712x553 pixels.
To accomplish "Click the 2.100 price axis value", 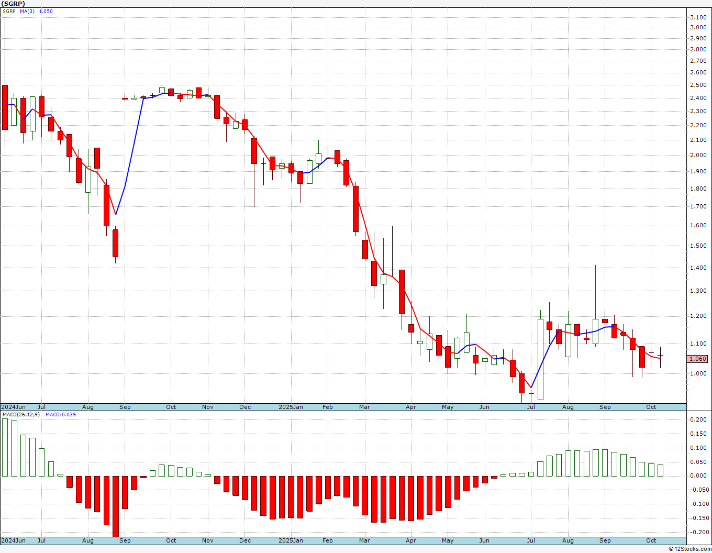I will tap(698, 140).
